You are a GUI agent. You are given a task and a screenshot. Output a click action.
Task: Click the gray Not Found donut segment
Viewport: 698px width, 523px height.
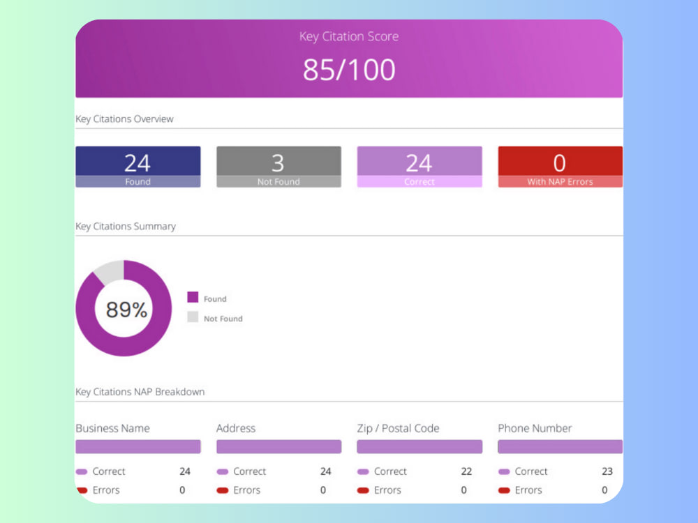[x=110, y=272]
